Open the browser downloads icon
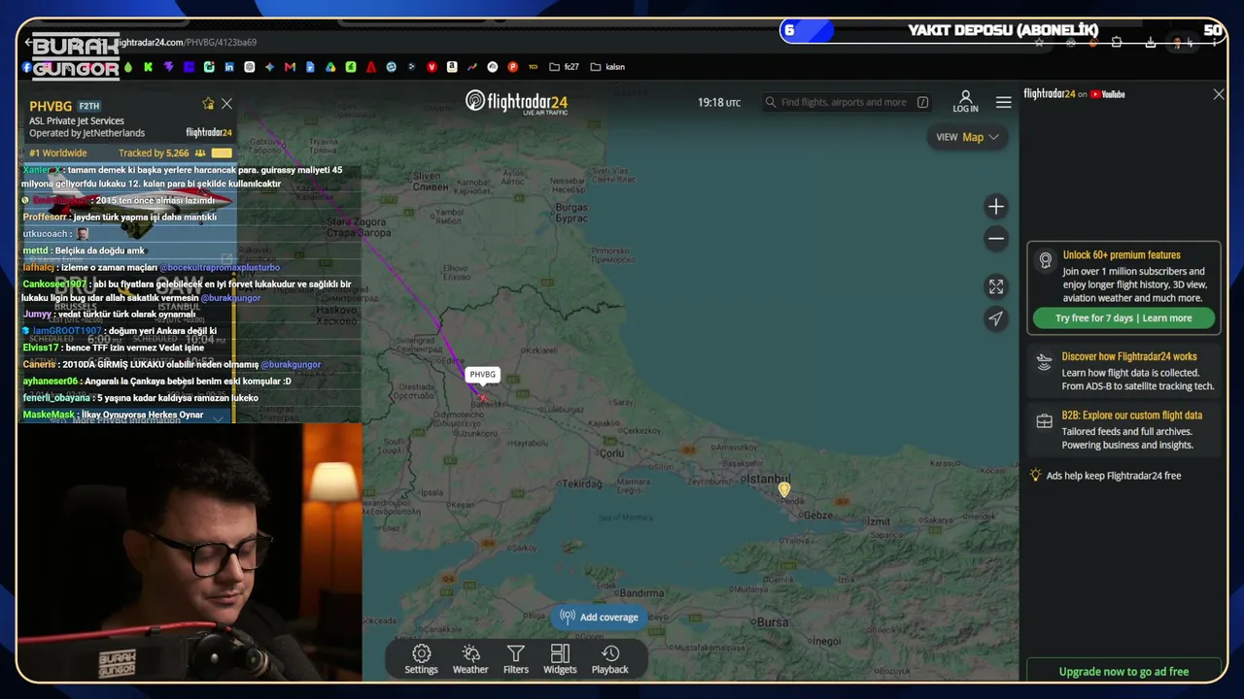Image resolution: width=1244 pixels, height=699 pixels. (1151, 43)
